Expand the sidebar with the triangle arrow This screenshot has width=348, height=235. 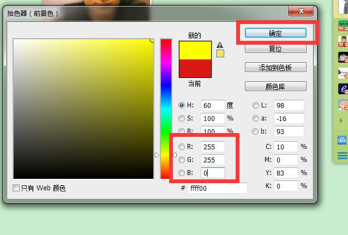coord(341,120)
